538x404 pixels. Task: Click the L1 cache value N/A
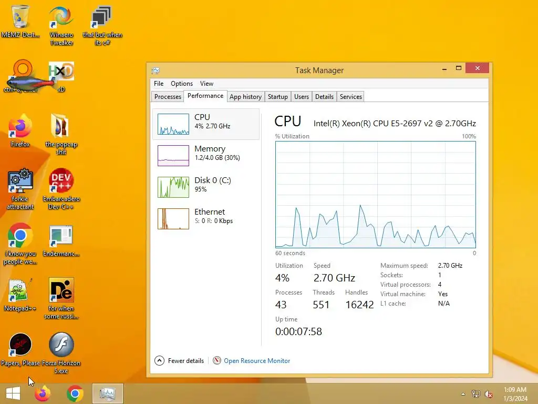[443, 304]
